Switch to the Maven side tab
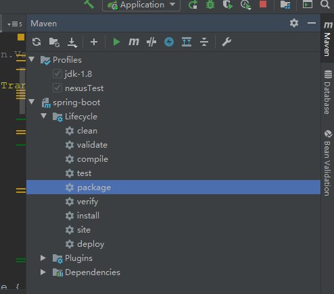This screenshot has height=294, width=334. click(x=327, y=38)
